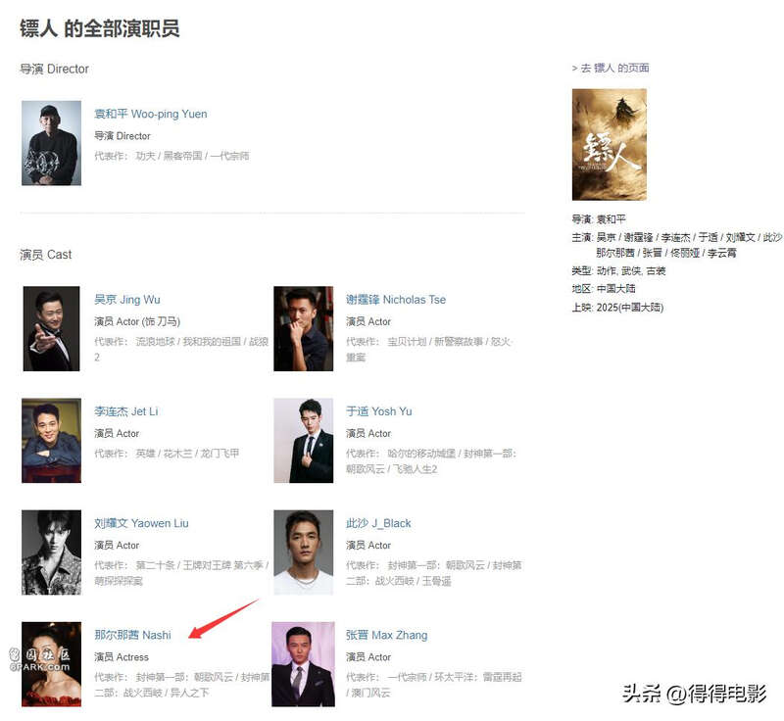784x721 pixels.
Task: Click the Jing Wu photo thumbnail
Action: [x=52, y=329]
